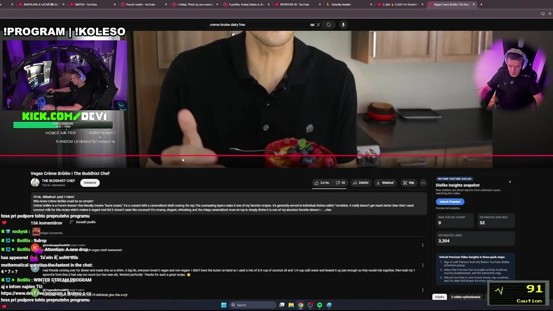Open Windows Start menu
The width and height of the screenshot is (553, 311).
(x=224, y=305)
